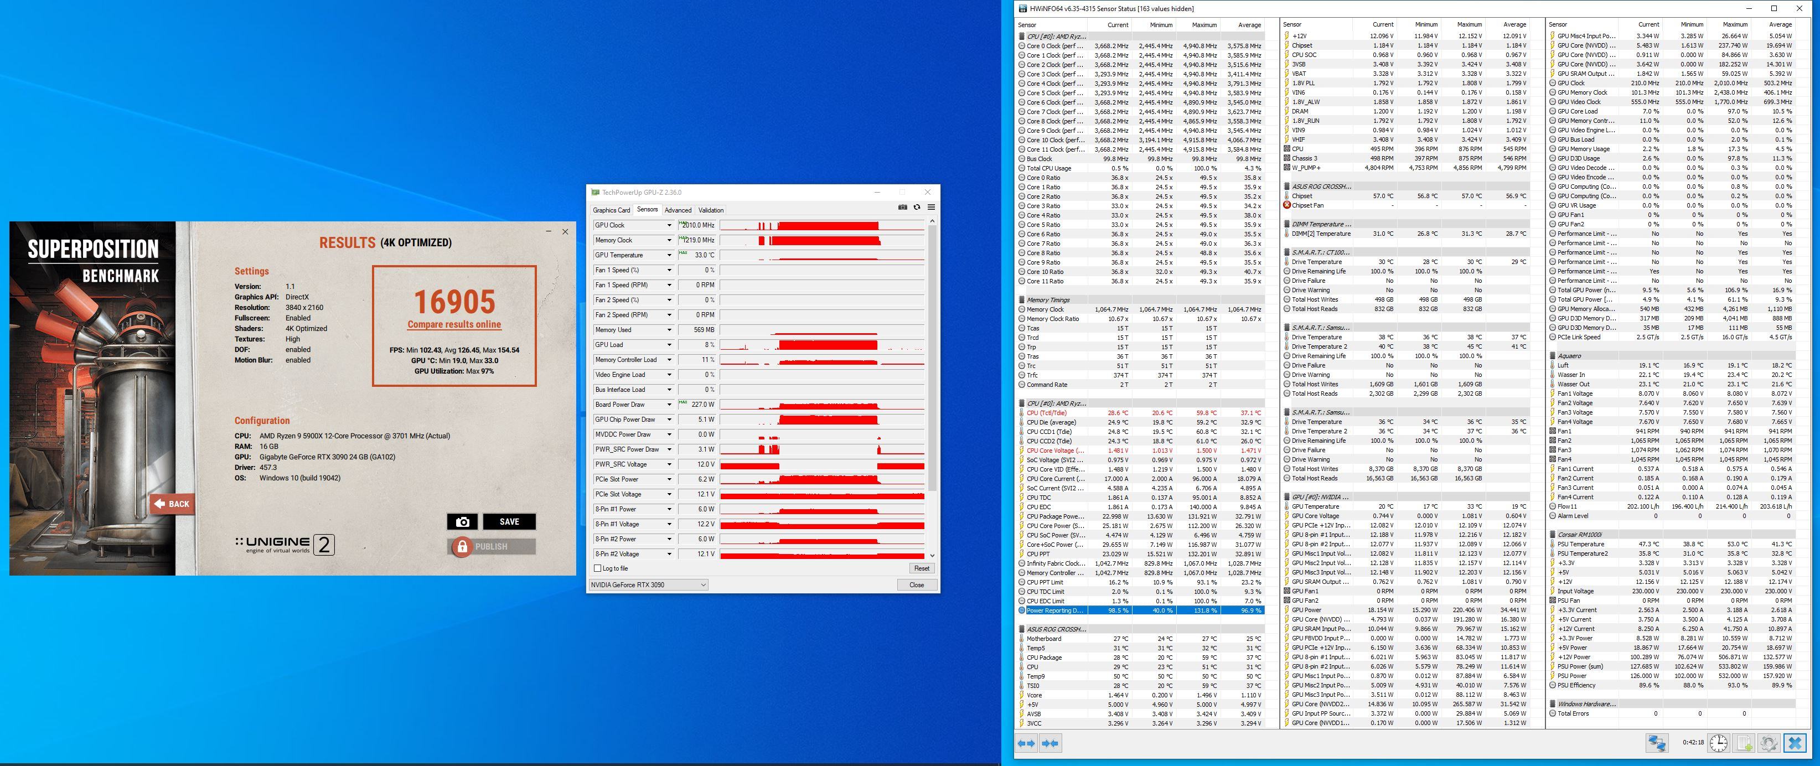Switch to the Graphics Card tab
Screen dimensions: 1820x766
611,210
